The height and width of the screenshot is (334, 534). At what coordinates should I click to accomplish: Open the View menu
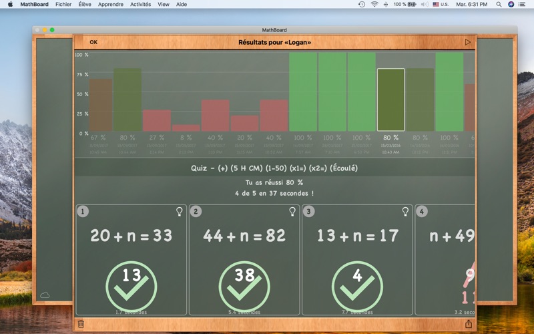point(164,4)
